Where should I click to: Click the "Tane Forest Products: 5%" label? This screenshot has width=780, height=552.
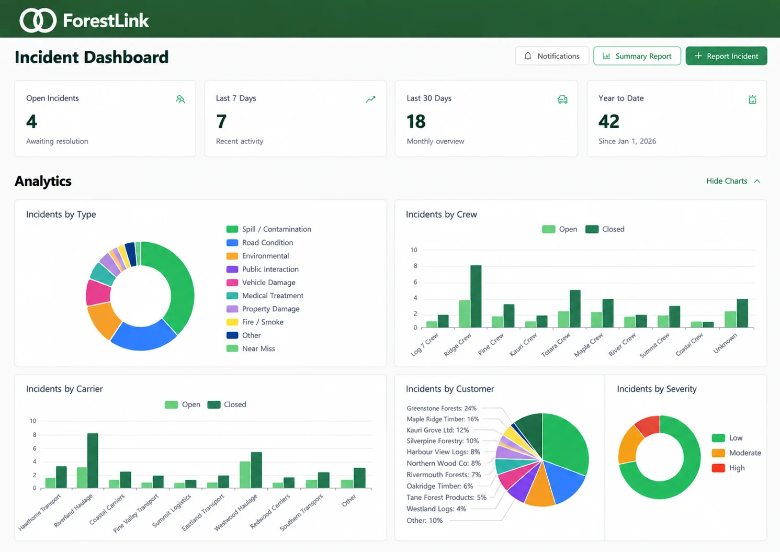pyautogui.click(x=447, y=498)
